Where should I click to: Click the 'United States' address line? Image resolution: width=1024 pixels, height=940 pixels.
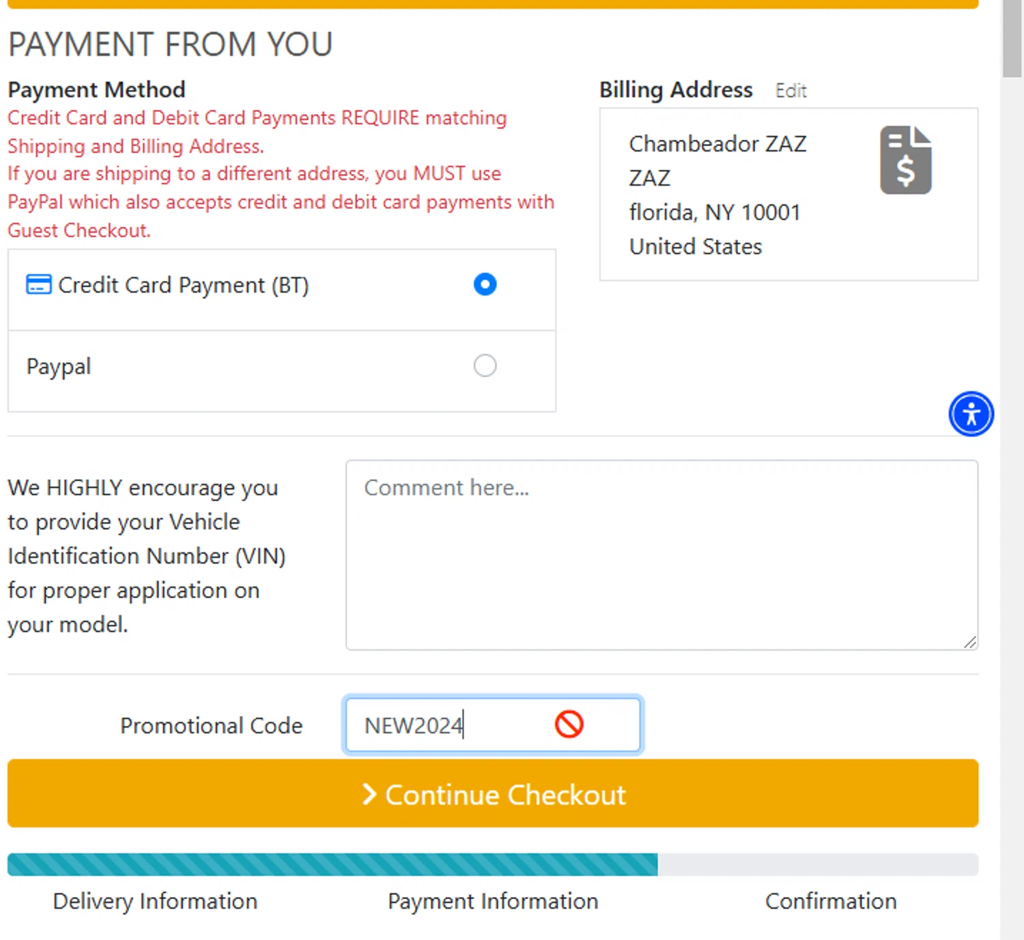pos(695,246)
